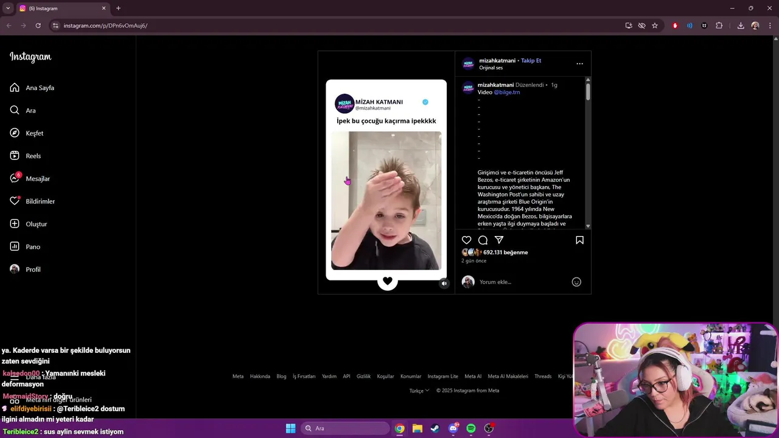Open Steam from the taskbar

435,428
